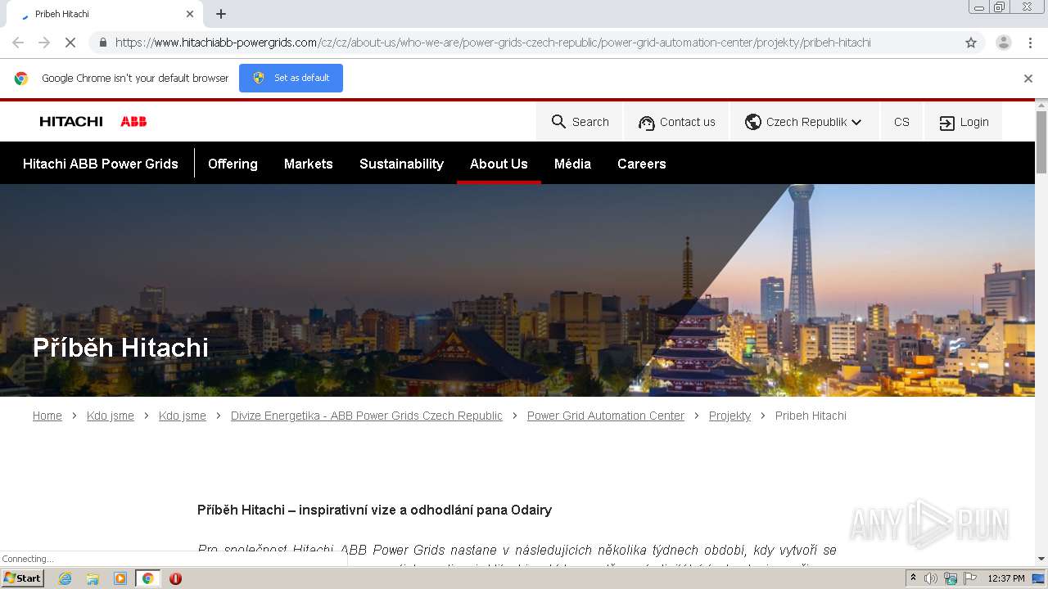This screenshot has width=1048, height=589.
Task: Stop the page from loading
Action: coord(70,43)
